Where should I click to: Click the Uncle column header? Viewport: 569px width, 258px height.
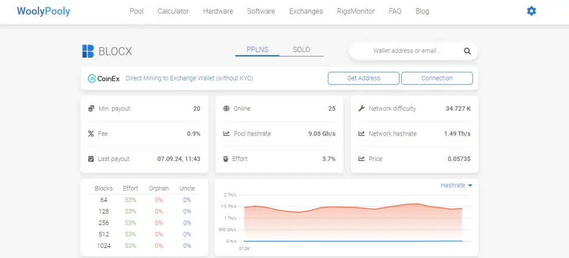[x=187, y=189]
